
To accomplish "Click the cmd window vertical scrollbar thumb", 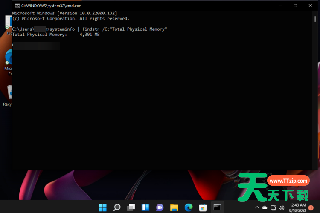I will coord(315,19).
